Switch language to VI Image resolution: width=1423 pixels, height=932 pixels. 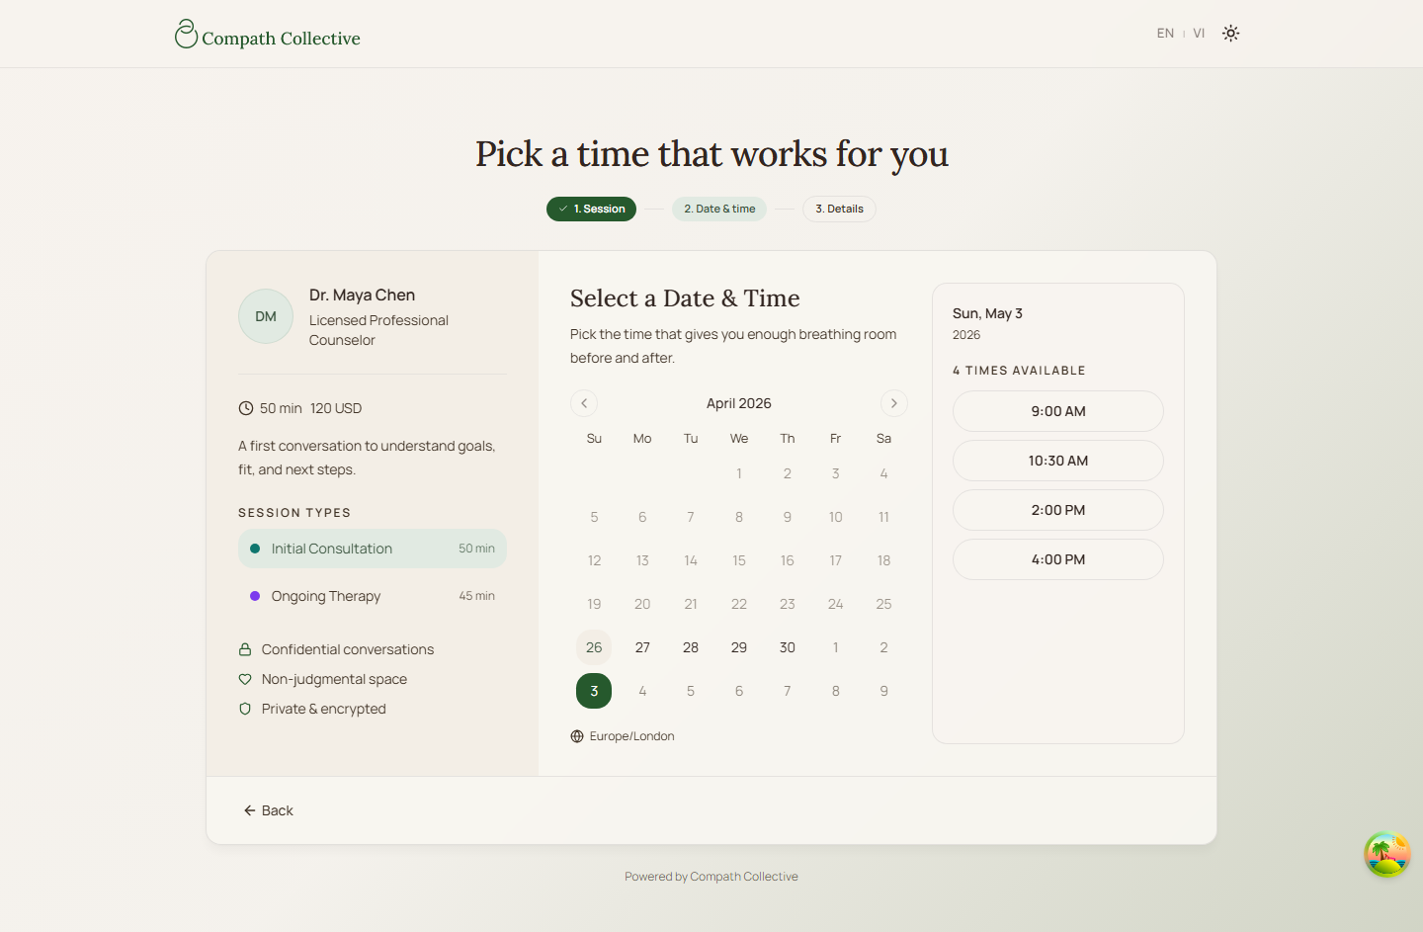pos(1199,34)
